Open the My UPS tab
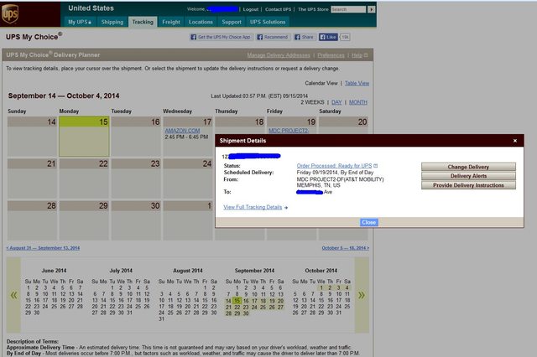This screenshot has width=537, height=357. (x=79, y=22)
